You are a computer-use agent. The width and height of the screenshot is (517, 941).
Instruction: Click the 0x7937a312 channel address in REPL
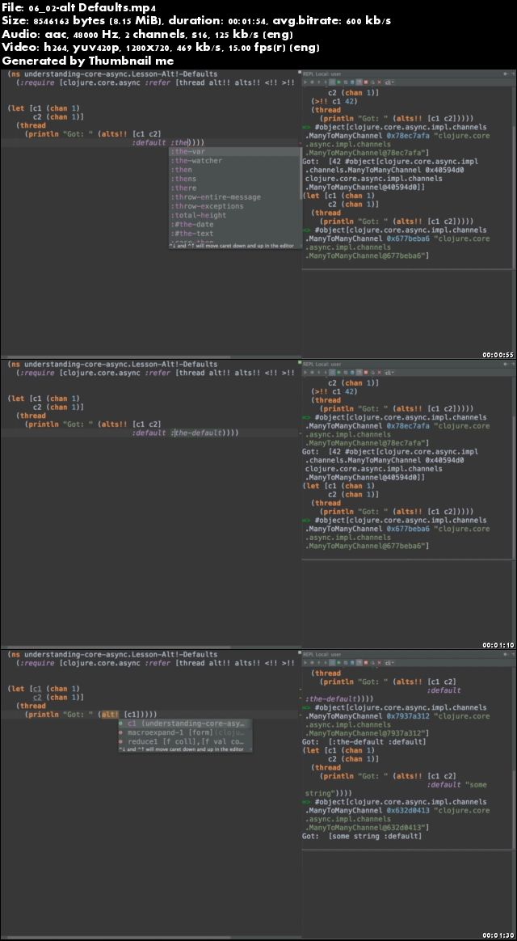[408, 716]
